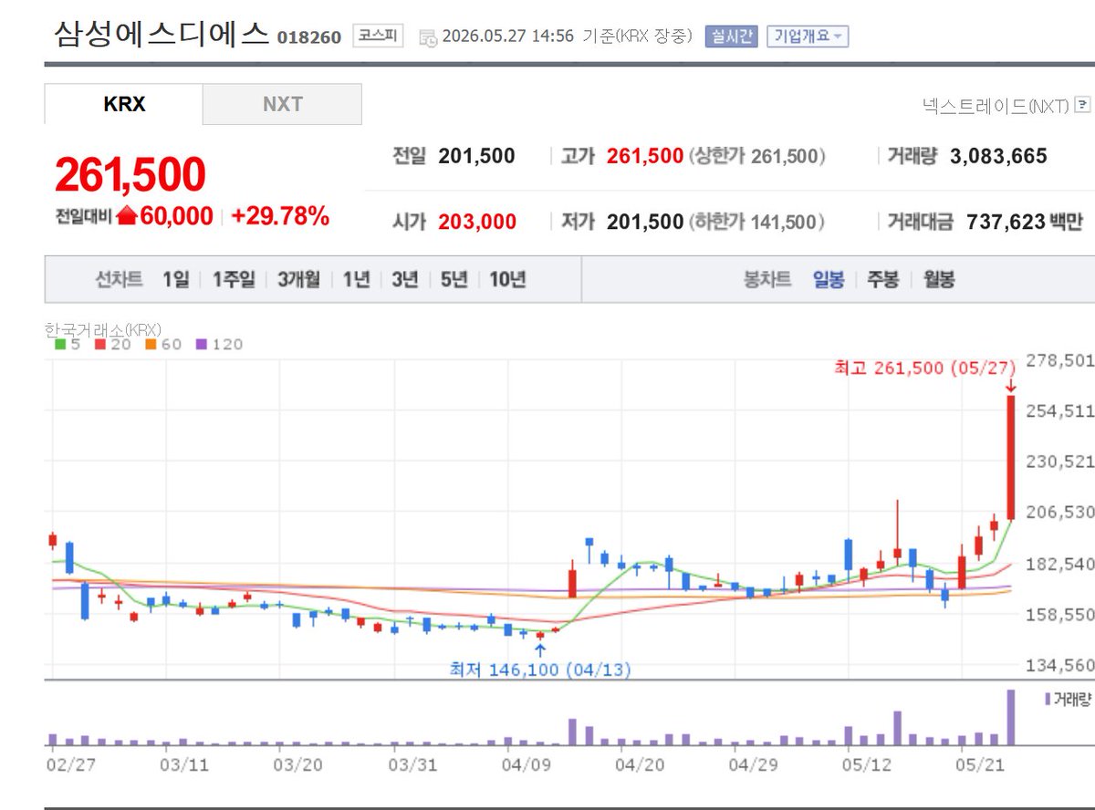
Task: Select the 3년 line chart period
Action: (x=404, y=279)
